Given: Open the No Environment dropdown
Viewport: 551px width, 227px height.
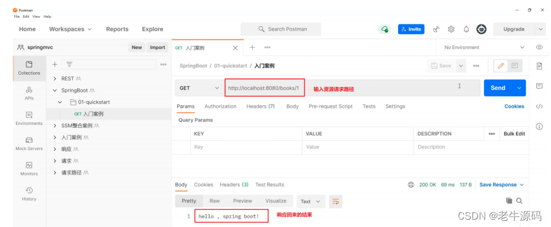Looking at the screenshot, I should pyautogui.click(x=484, y=47).
